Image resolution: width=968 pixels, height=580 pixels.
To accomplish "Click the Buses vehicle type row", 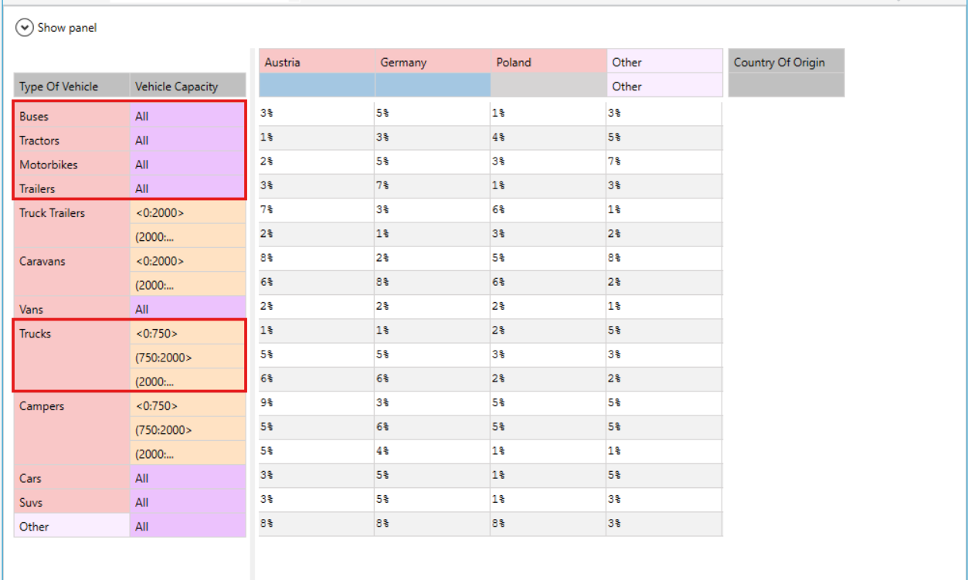I will coord(72,117).
